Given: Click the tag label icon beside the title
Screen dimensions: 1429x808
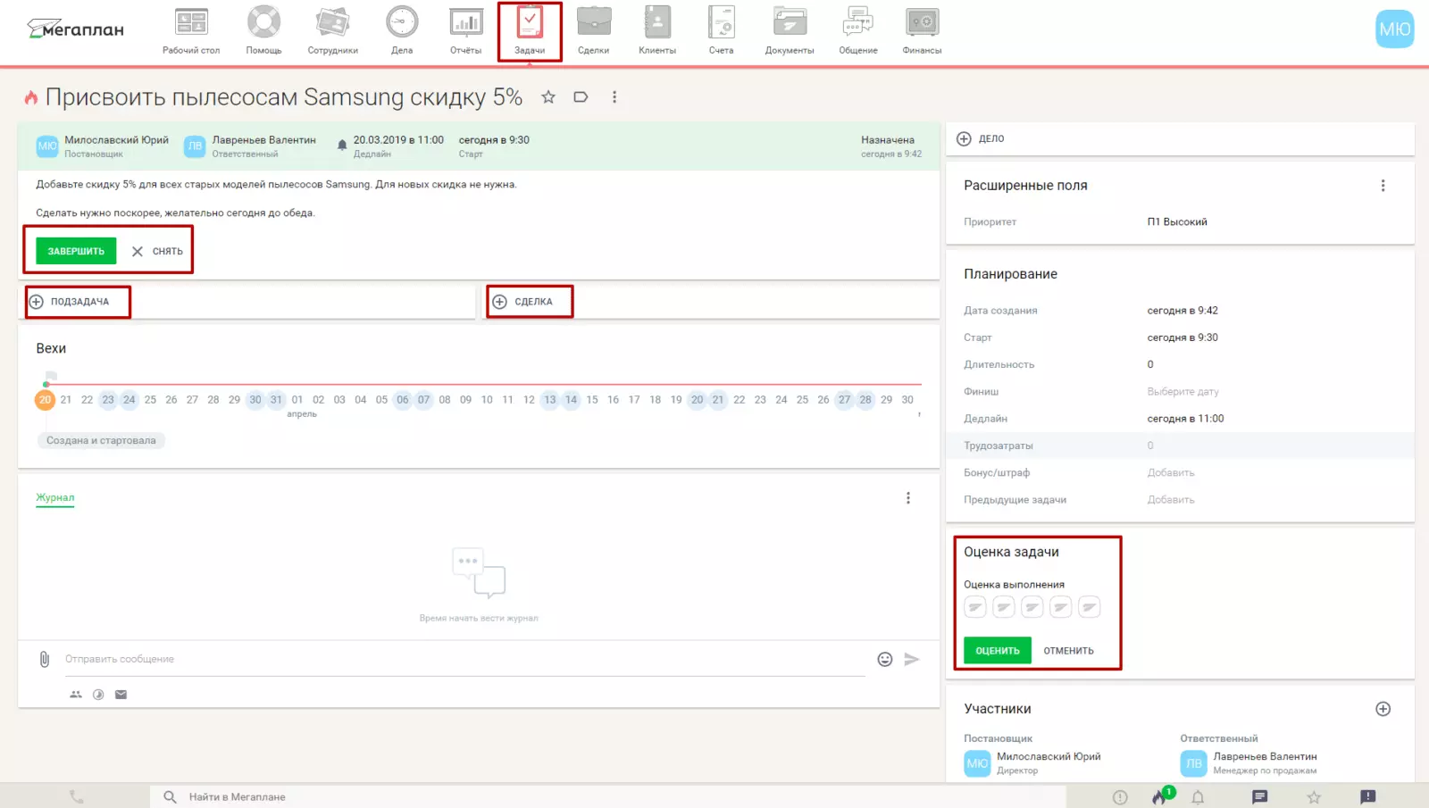Looking at the screenshot, I should pyautogui.click(x=581, y=97).
